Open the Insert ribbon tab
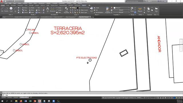 [x=8, y=5]
